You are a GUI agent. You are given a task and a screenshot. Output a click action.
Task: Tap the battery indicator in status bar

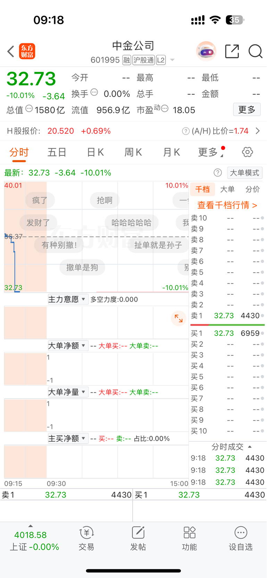pyautogui.click(x=235, y=20)
